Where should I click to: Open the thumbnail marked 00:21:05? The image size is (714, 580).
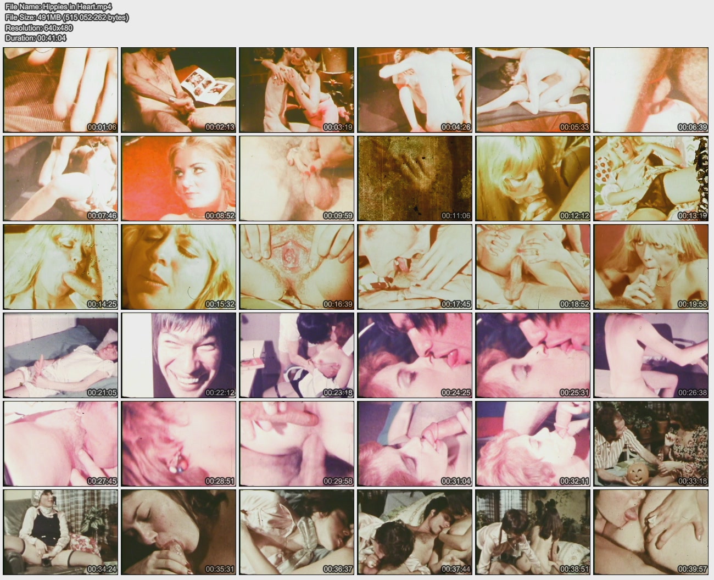(x=60, y=355)
